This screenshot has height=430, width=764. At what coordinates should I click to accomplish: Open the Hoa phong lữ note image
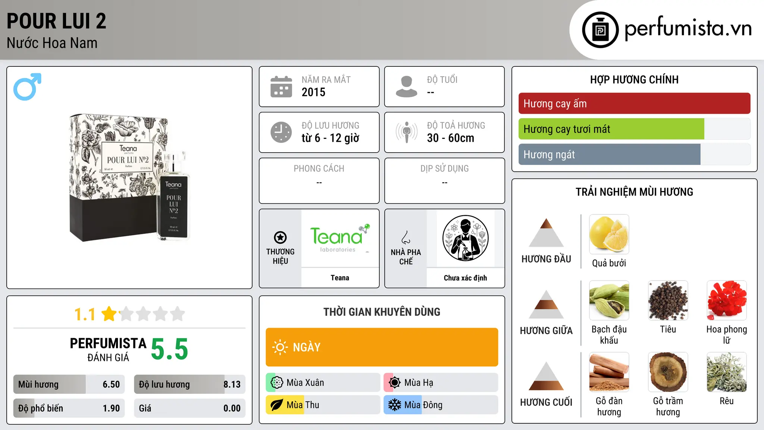(727, 300)
